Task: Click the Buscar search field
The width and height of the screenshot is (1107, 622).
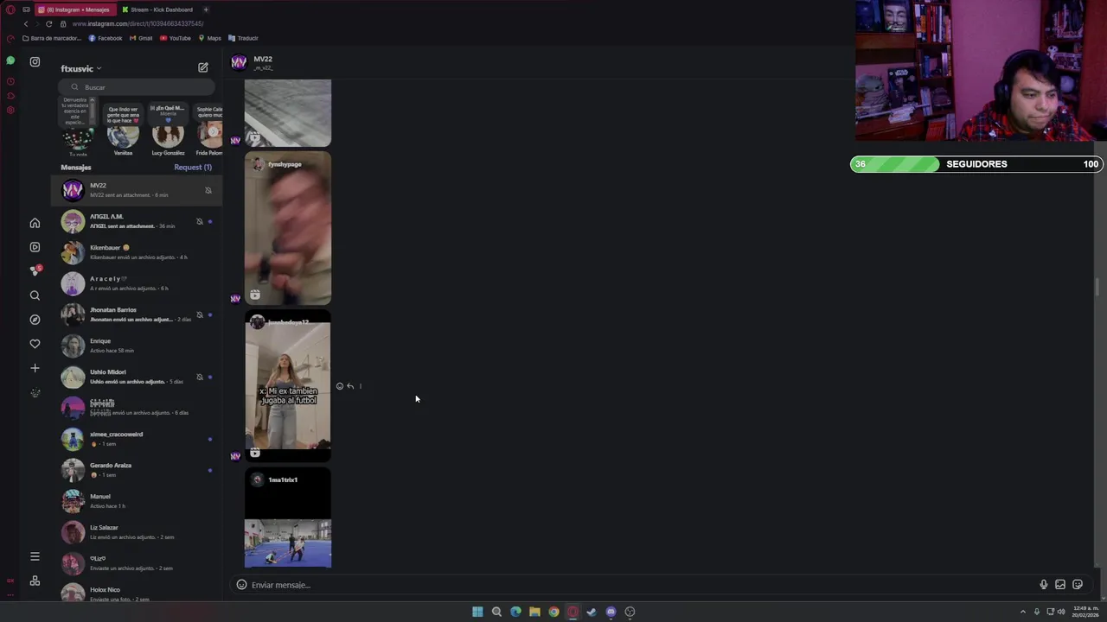Action: [137, 86]
